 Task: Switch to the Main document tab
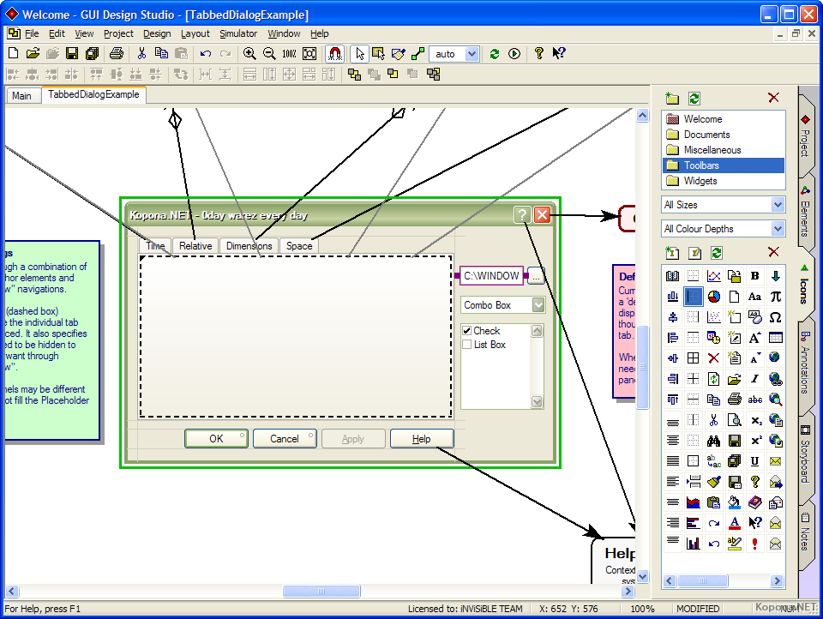tap(22, 95)
